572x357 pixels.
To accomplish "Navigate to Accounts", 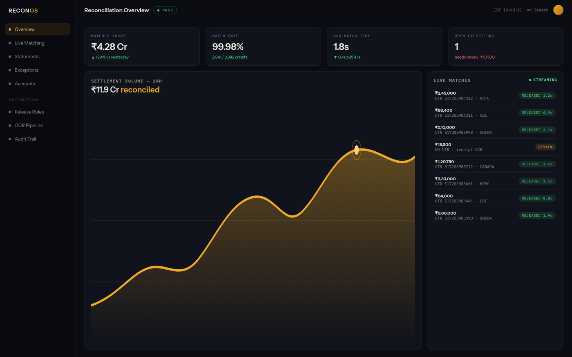I will pyautogui.click(x=38, y=84).
